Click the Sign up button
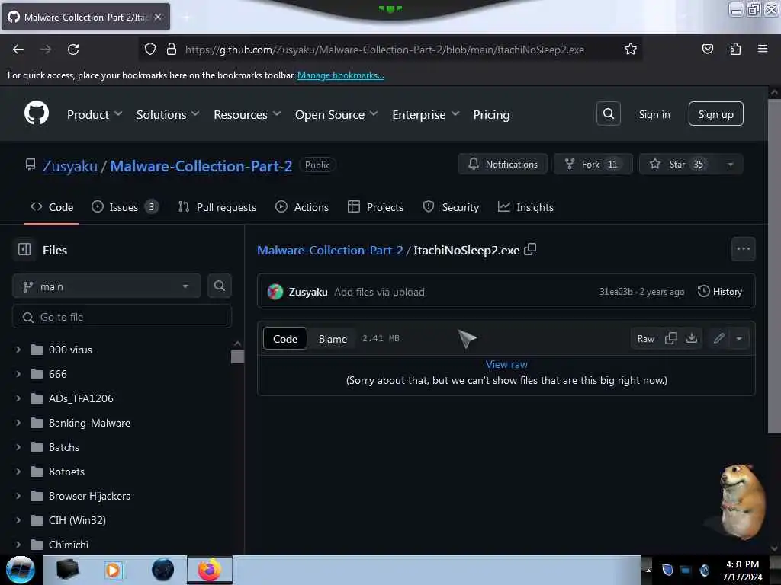This screenshot has height=585, width=781. coord(715,114)
